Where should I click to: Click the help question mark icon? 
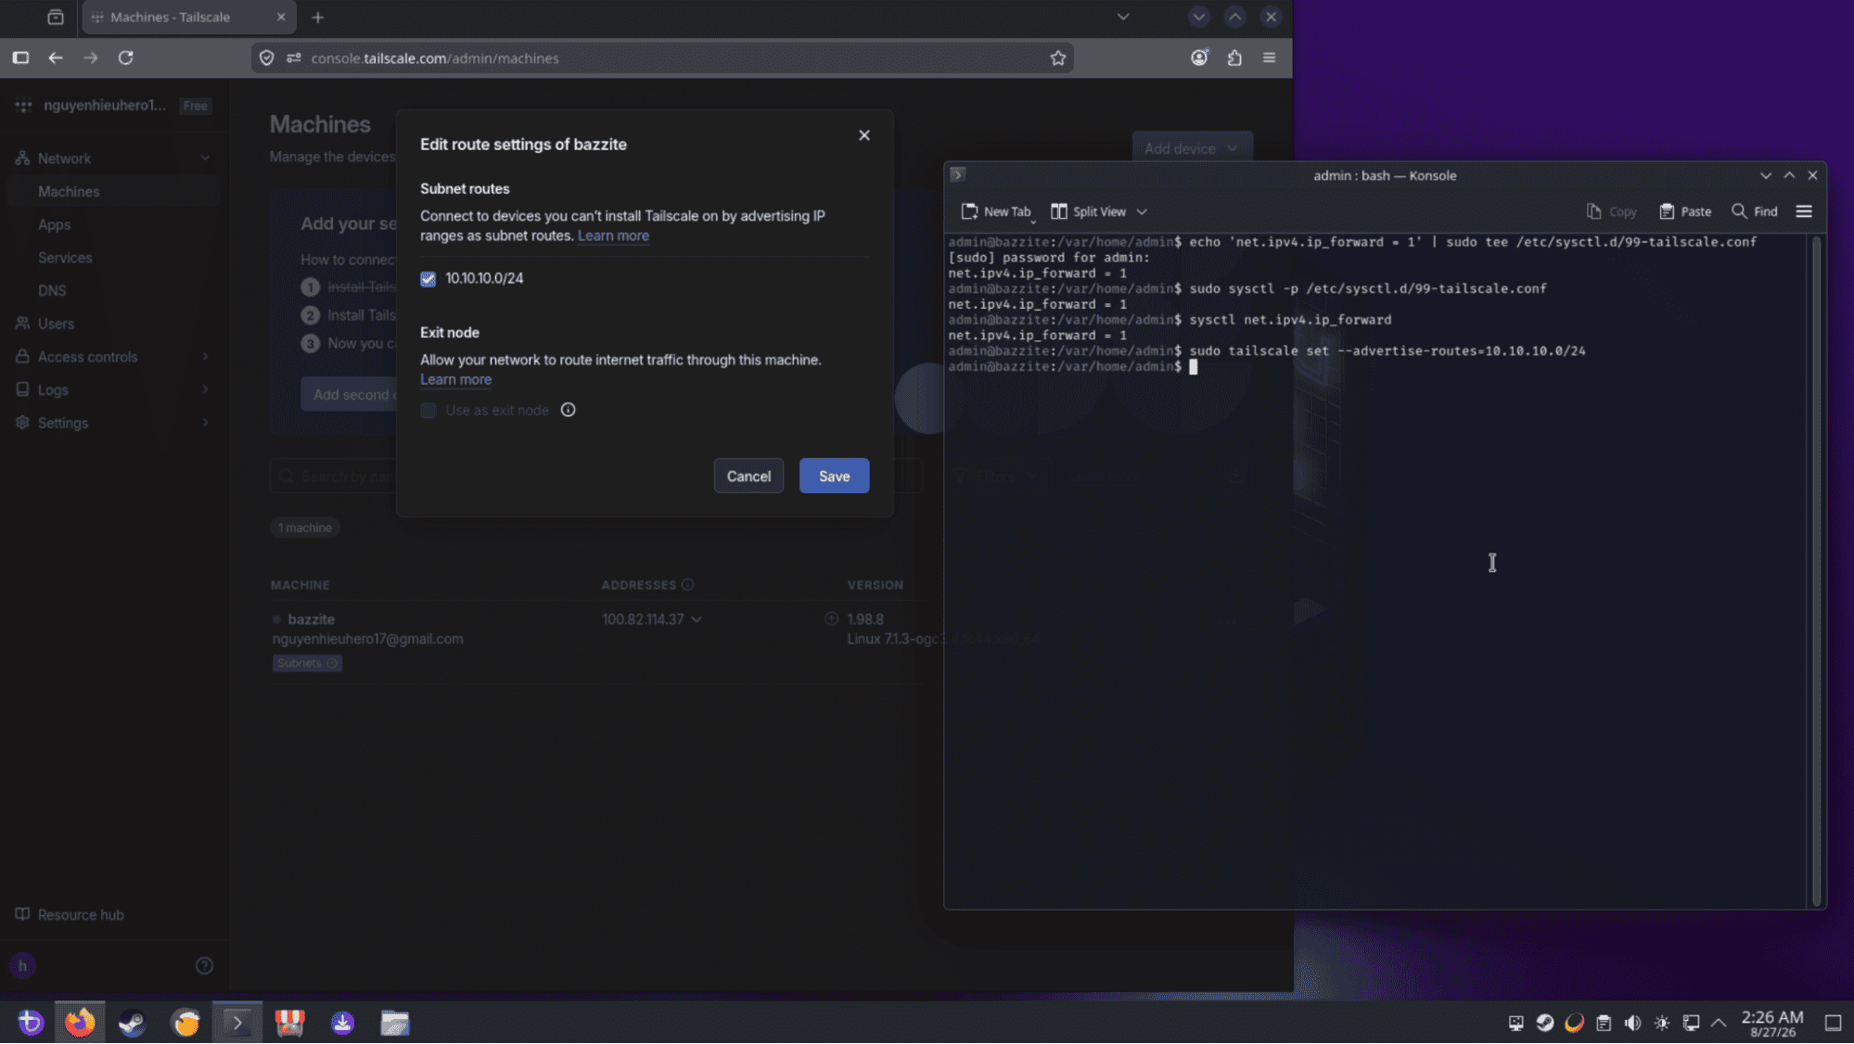(205, 966)
